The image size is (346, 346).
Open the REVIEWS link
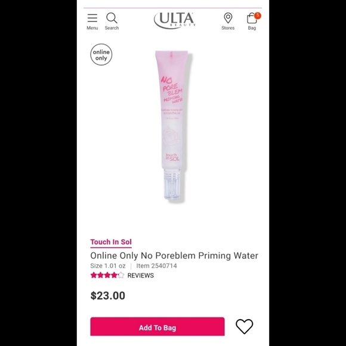pyautogui.click(x=141, y=276)
